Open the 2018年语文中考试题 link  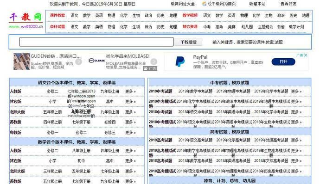(x=195, y=112)
